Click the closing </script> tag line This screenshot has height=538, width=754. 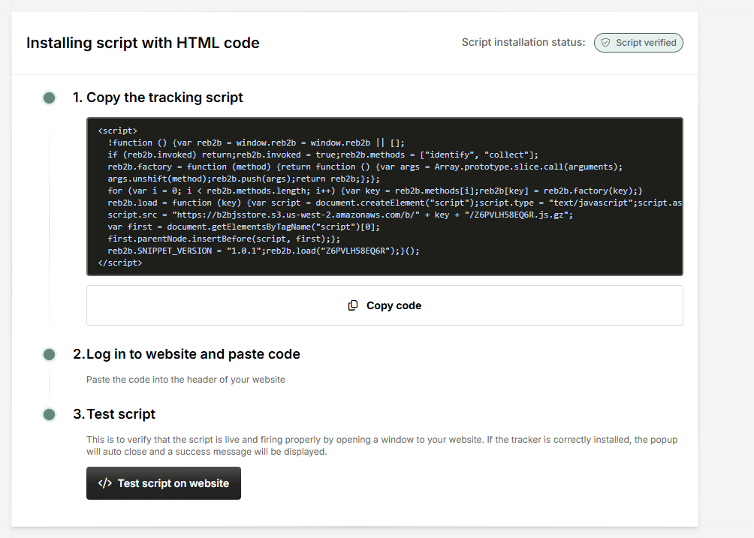[x=120, y=263]
